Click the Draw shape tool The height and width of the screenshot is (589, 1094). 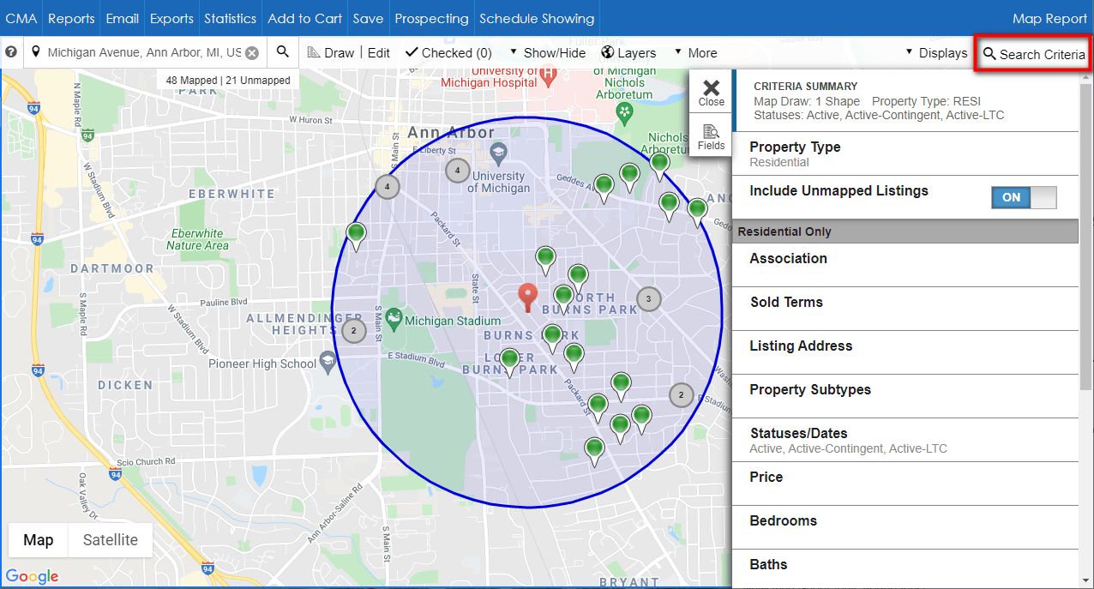330,53
